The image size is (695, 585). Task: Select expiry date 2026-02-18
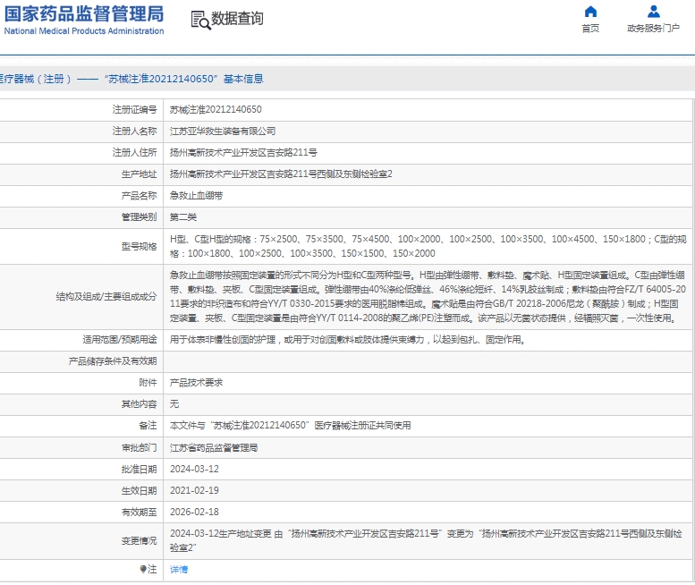point(195,512)
